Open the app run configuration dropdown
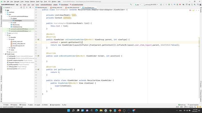 tap(138, 4)
